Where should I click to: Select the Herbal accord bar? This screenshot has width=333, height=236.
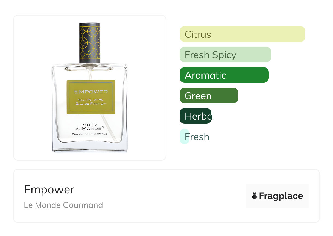(195, 116)
